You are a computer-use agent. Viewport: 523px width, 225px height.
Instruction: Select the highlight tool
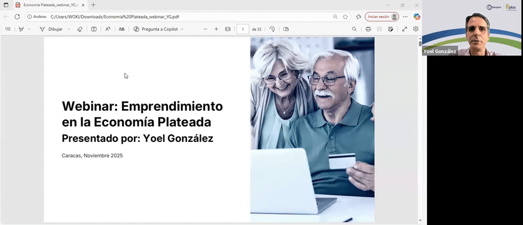(x=21, y=29)
